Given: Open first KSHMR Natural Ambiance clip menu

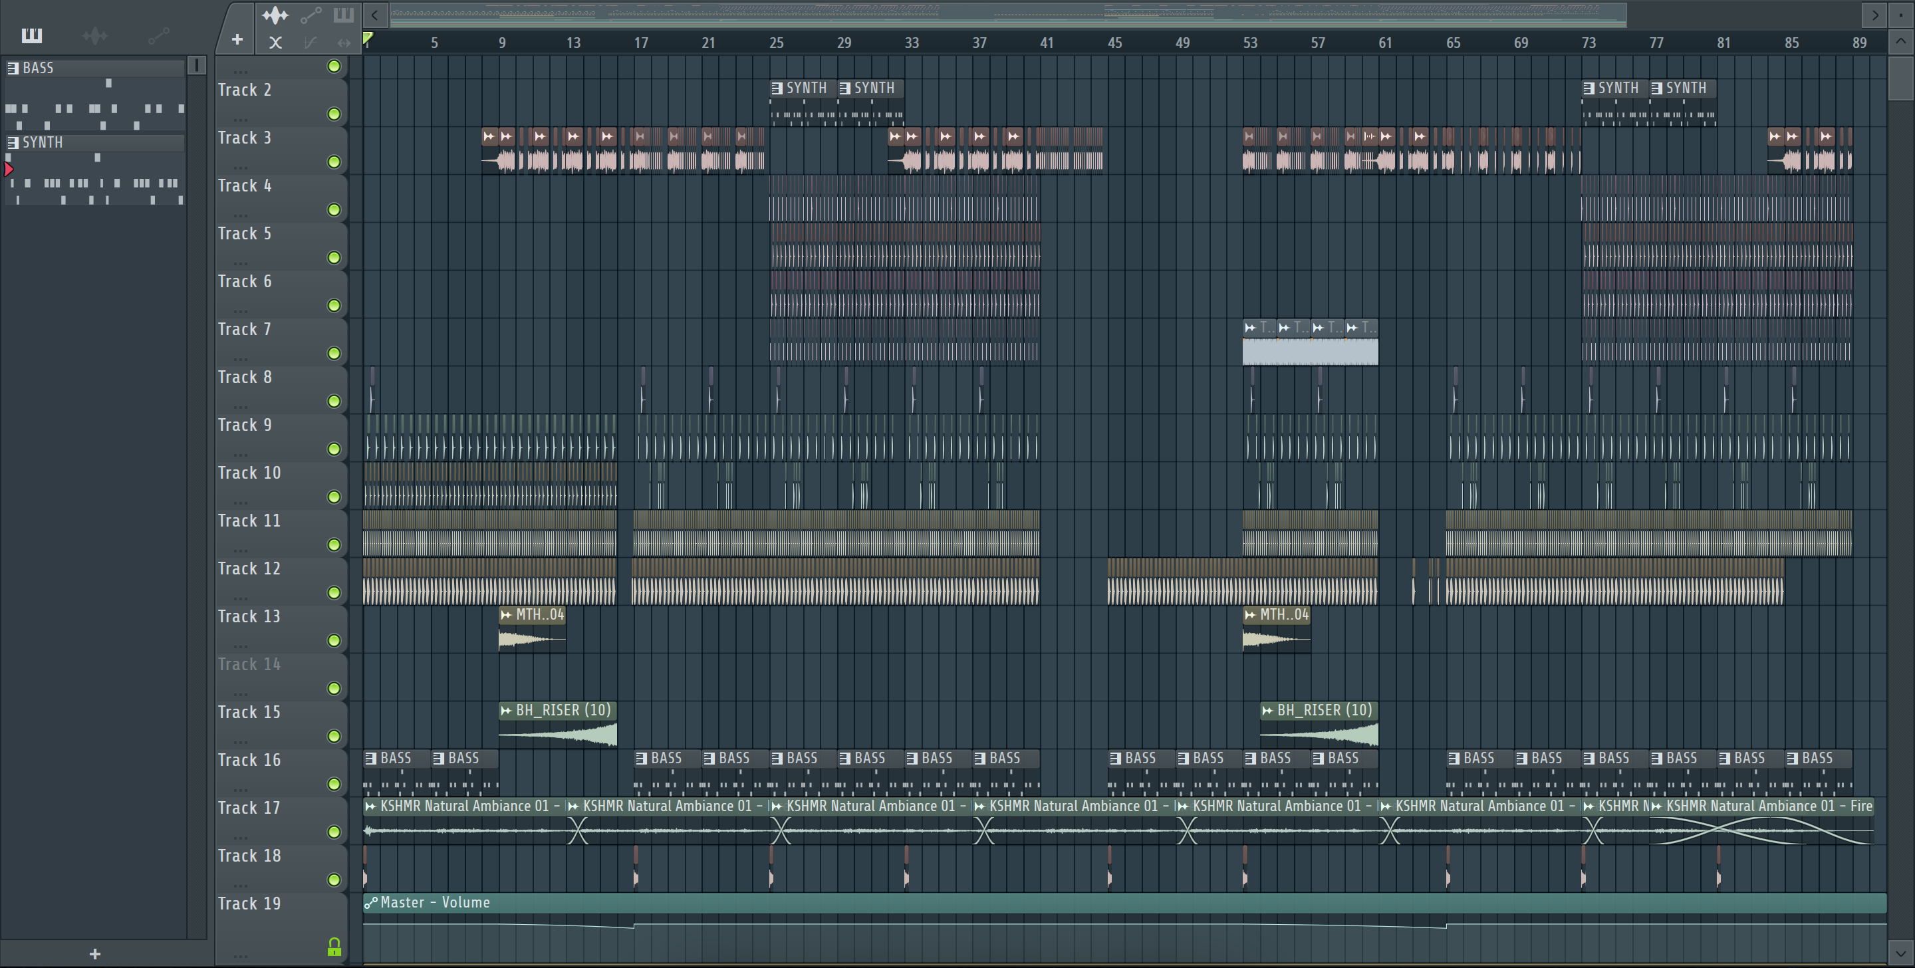Looking at the screenshot, I should (370, 806).
